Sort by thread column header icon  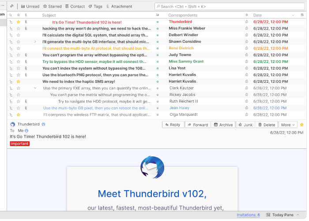click(11, 15)
